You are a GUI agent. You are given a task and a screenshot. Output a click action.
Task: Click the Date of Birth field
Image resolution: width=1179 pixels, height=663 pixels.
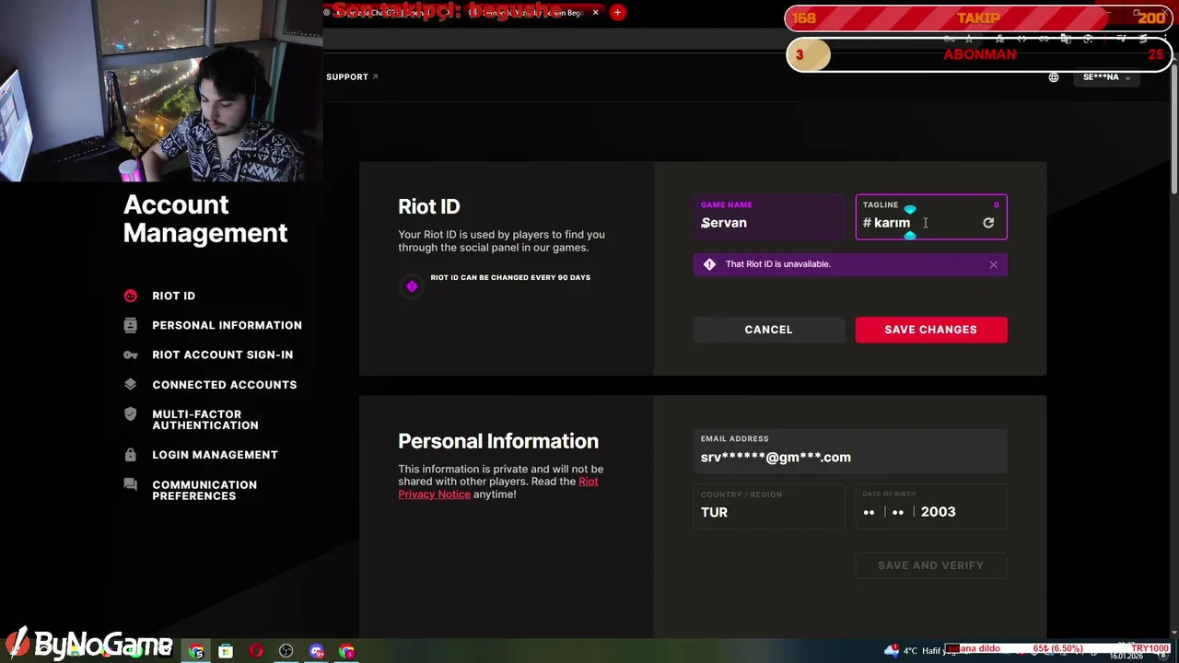coord(931,506)
